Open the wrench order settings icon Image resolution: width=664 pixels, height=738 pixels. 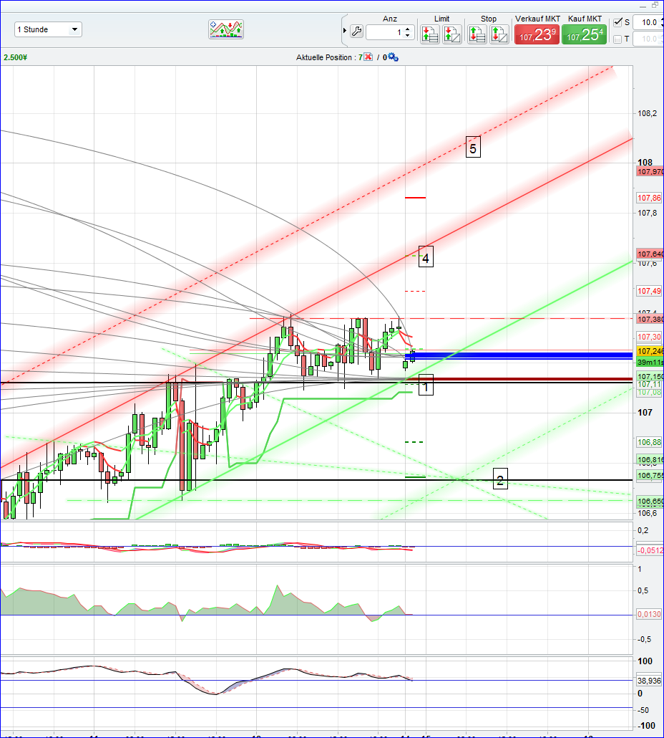point(356,32)
